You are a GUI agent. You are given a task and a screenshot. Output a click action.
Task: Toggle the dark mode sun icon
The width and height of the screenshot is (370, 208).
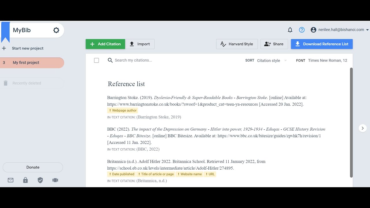(56, 30)
